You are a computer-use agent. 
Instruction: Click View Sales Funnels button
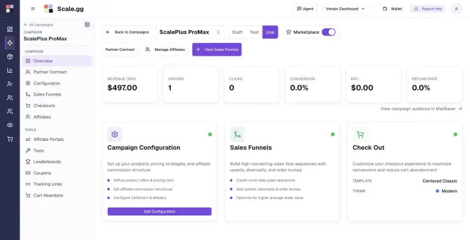tap(217, 50)
